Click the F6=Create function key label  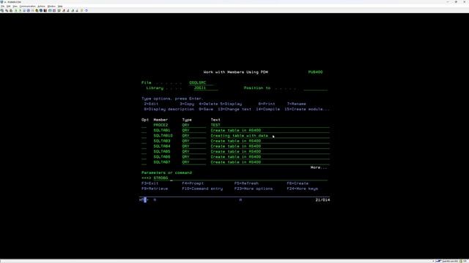(298, 183)
